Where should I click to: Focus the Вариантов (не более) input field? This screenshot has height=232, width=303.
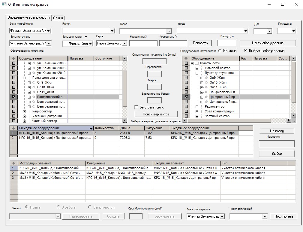pos(154,100)
